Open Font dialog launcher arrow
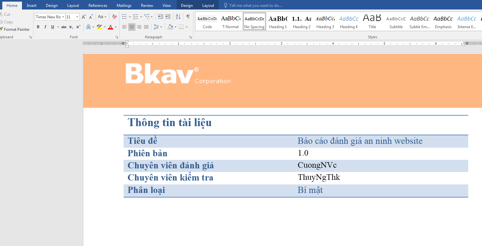 click(117, 37)
